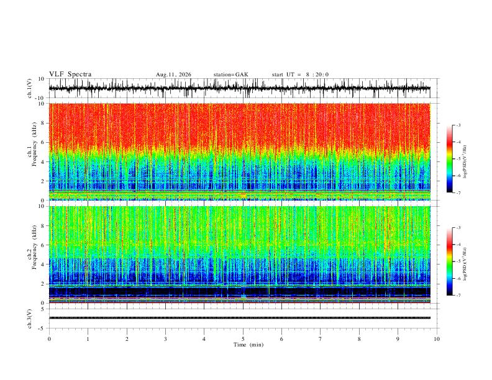The height and width of the screenshot is (380, 492).
Task: Click the ch.1 log(PSD) color bar caption
Action: point(465,162)
